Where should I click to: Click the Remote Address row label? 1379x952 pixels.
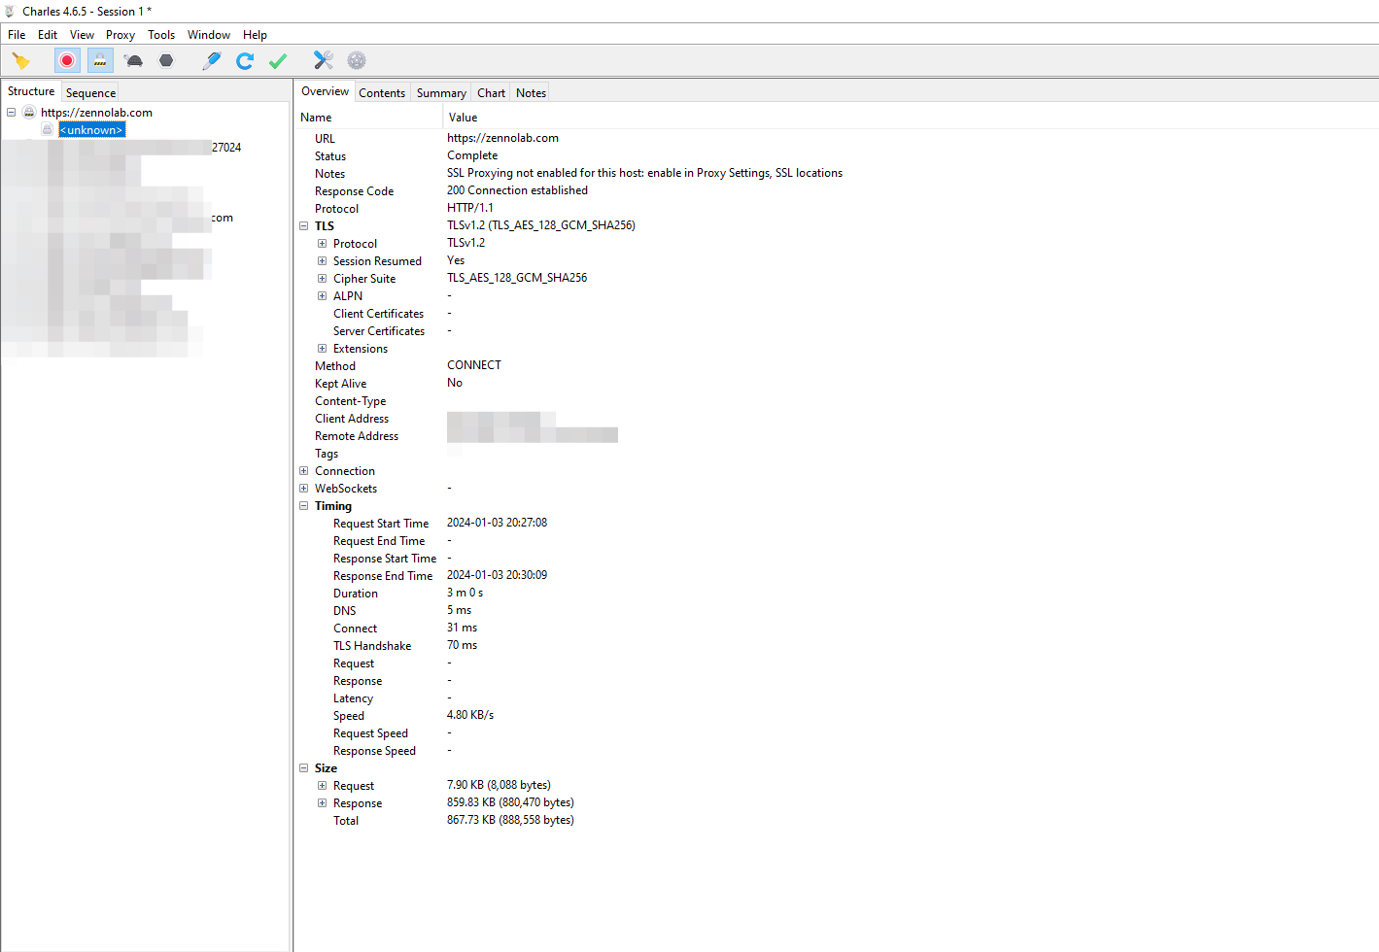pos(357,436)
